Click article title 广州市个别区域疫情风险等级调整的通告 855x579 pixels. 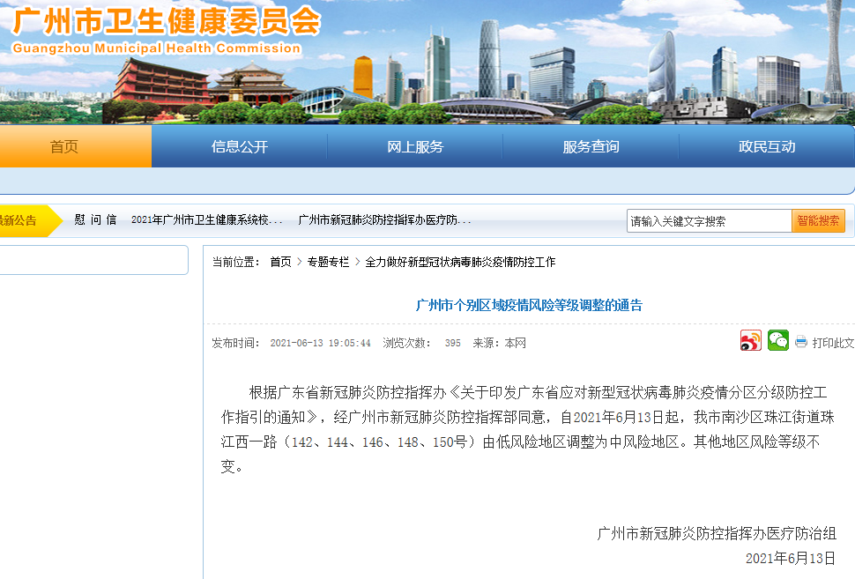(x=529, y=305)
